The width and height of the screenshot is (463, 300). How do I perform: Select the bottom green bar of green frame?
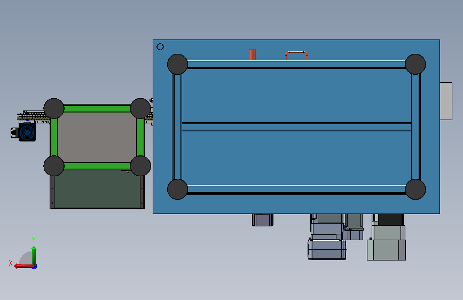point(97,165)
